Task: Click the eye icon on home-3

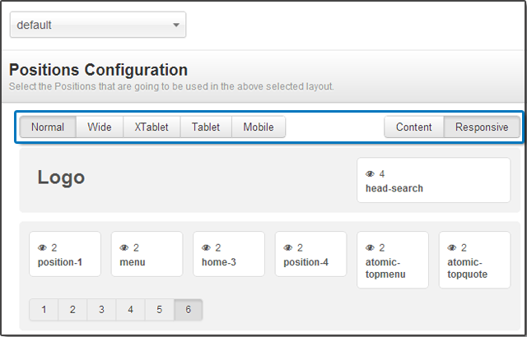Action: pos(206,248)
